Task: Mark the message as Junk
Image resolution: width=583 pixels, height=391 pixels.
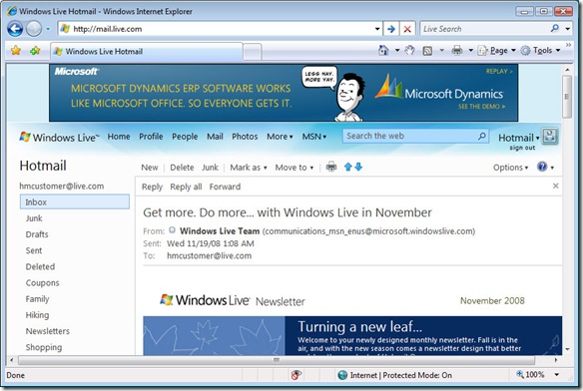Action: pos(210,168)
